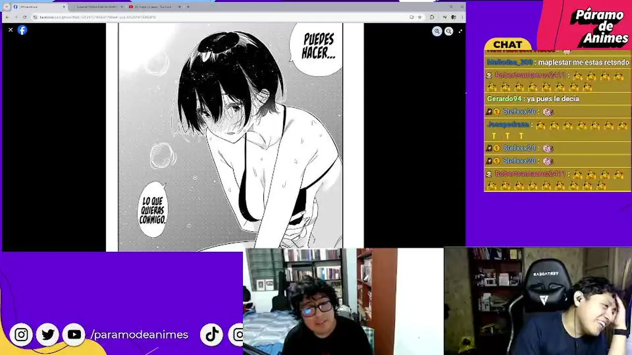Switch to the YouTube browser tab
Screen dimensions: 632x355
pyautogui.click(x=155, y=7)
